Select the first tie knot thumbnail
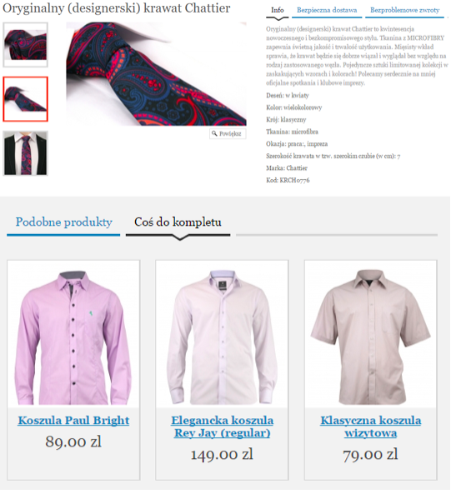The width and height of the screenshot is (451, 494). coord(26,45)
